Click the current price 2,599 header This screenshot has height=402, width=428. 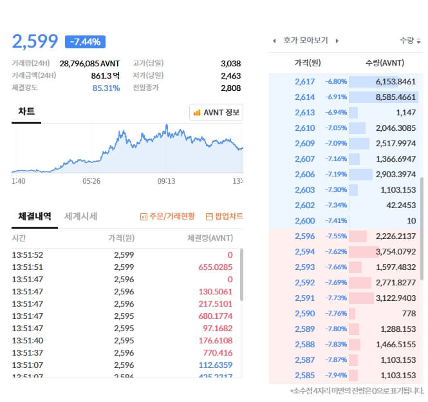click(35, 41)
